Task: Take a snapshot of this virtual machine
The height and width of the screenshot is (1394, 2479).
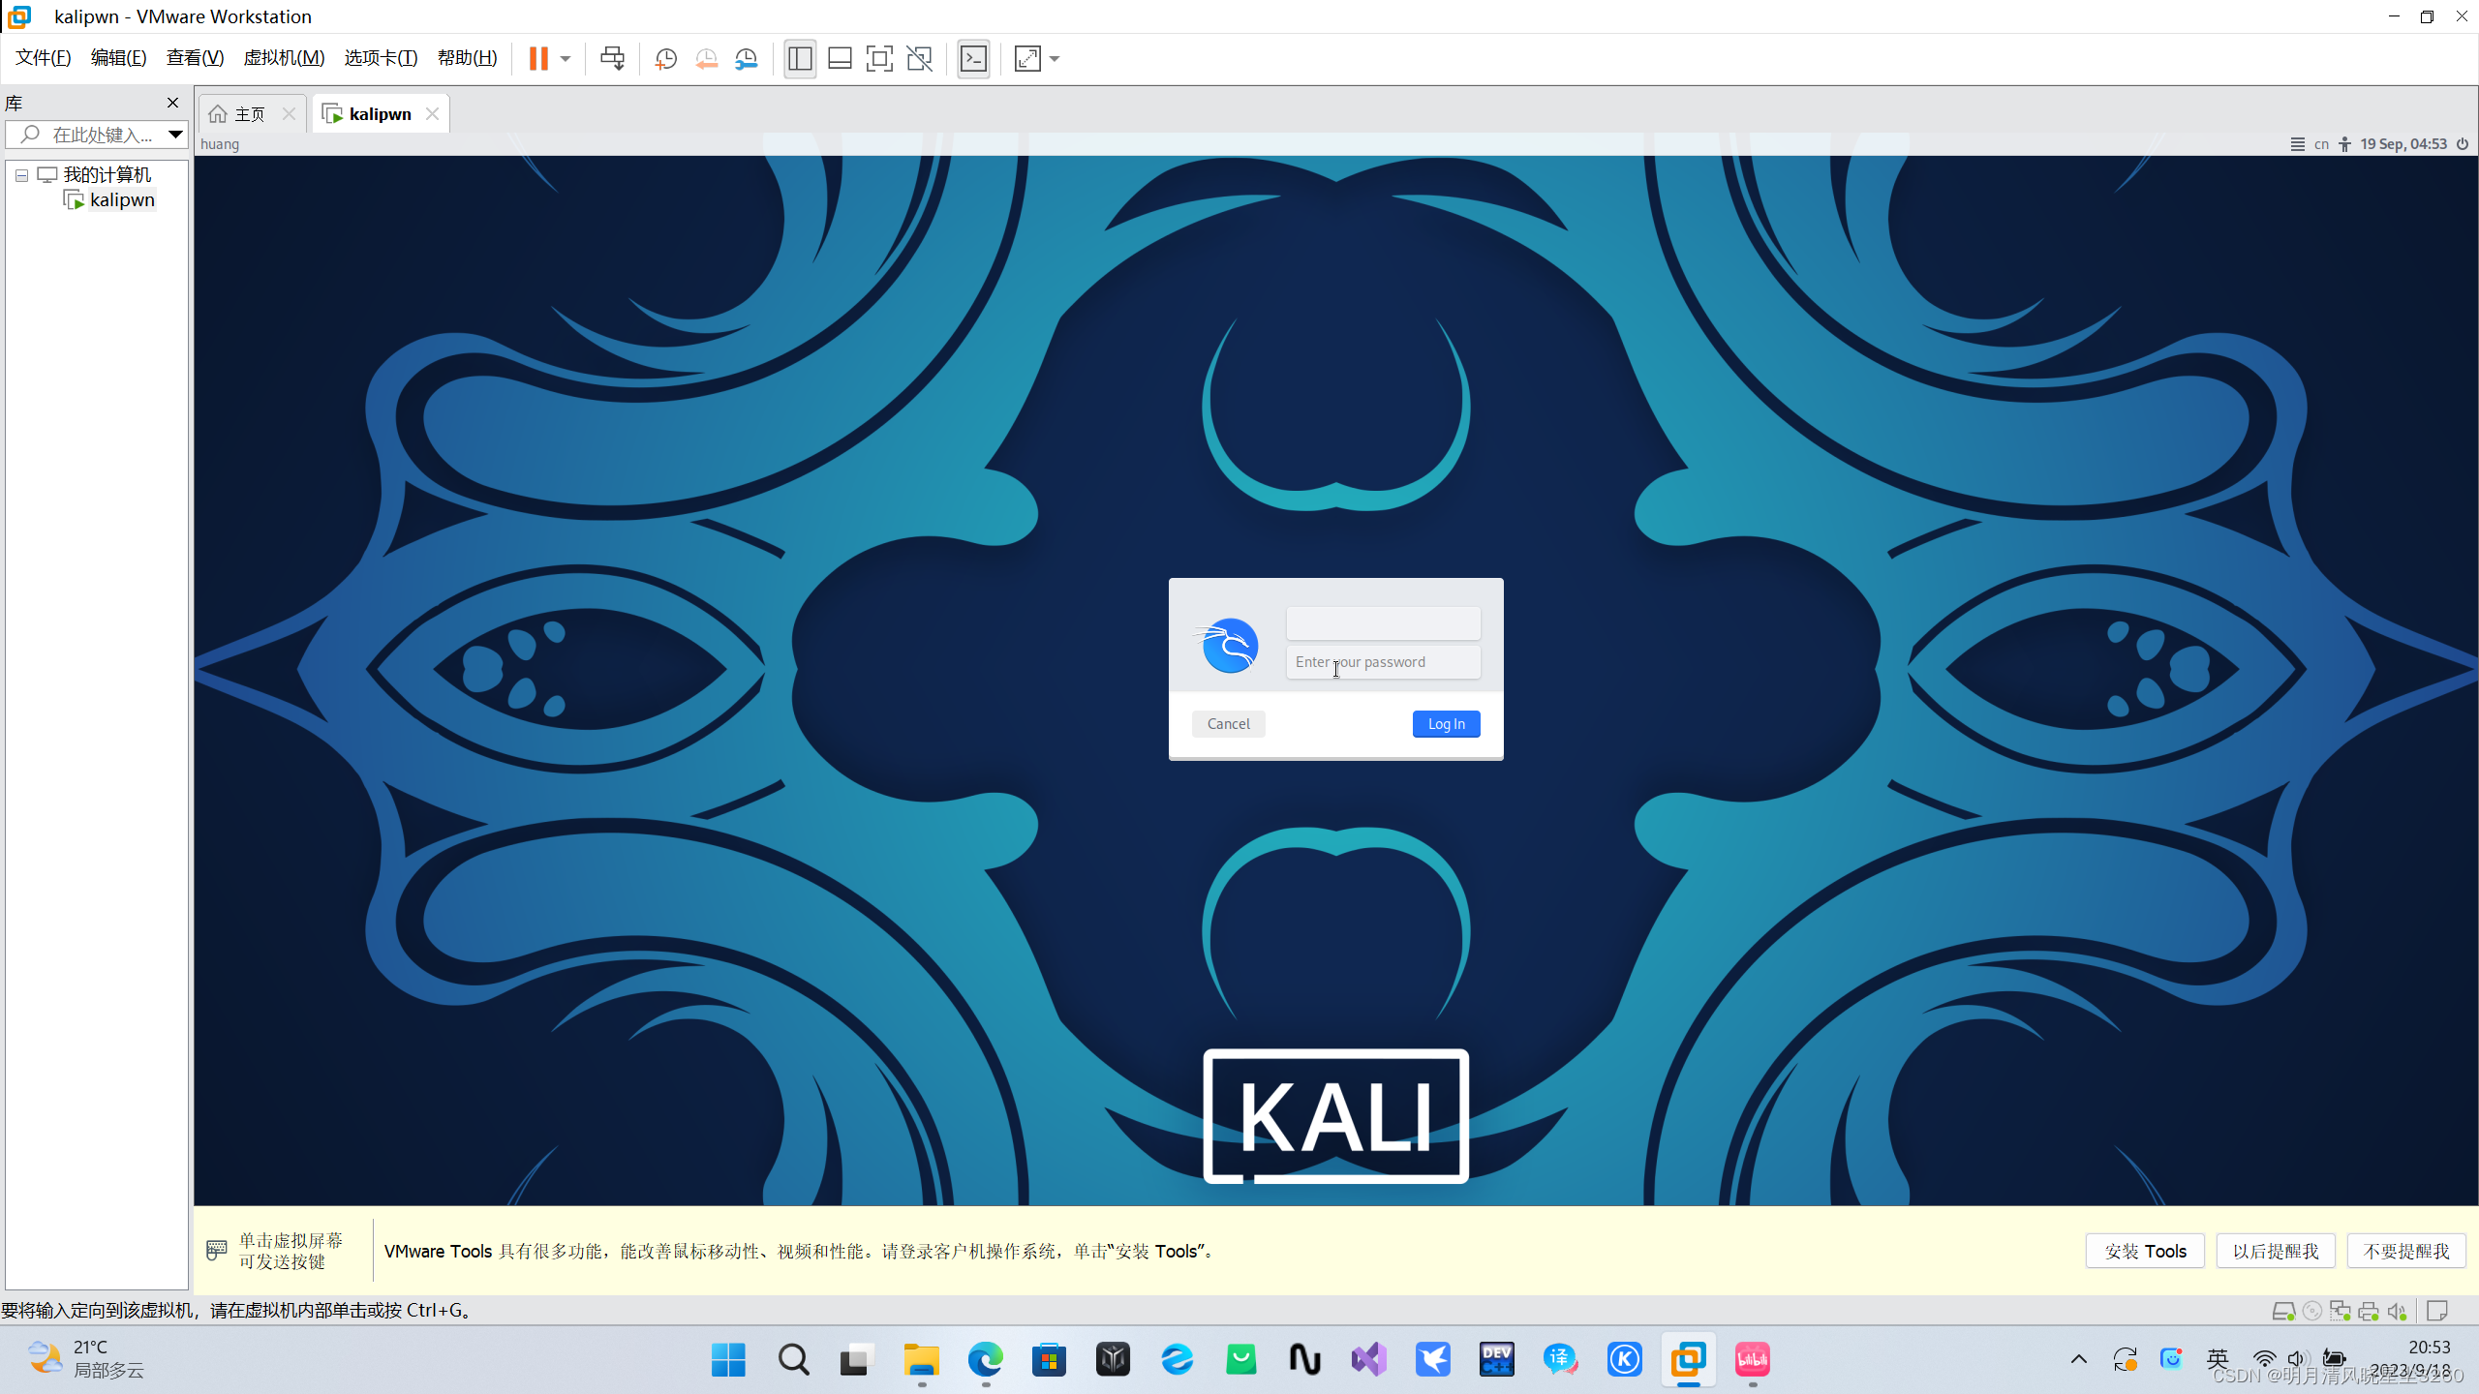Action: point(665,59)
